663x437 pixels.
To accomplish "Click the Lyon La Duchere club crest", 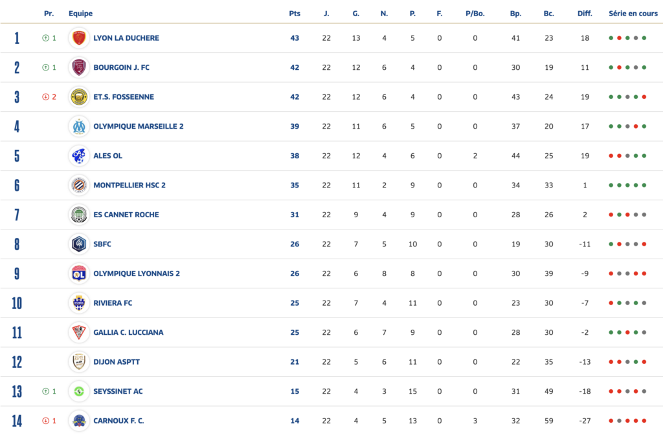I will (x=79, y=38).
